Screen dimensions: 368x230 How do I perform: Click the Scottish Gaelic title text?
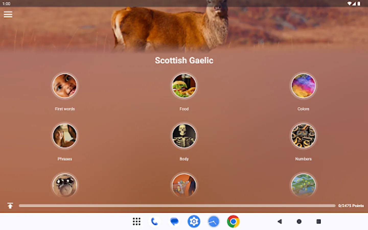184,60
